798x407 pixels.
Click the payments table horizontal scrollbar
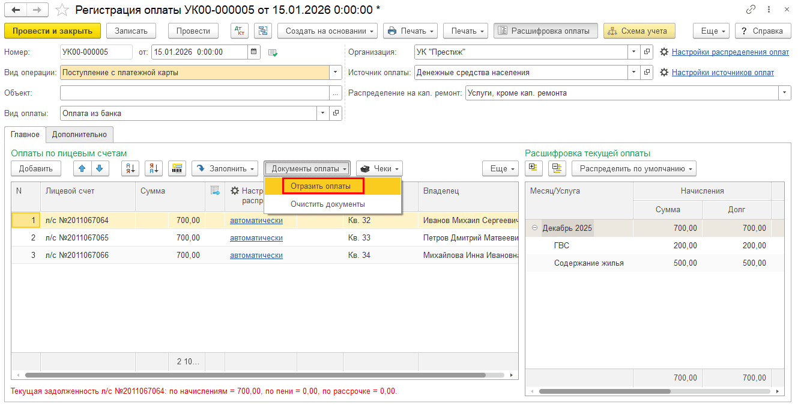(x=252, y=375)
